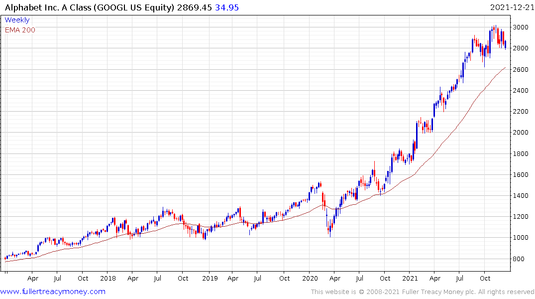Click the 1600 price axis label
This screenshot has width=535, height=299.
pyautogui.click(x=521, y=174)
